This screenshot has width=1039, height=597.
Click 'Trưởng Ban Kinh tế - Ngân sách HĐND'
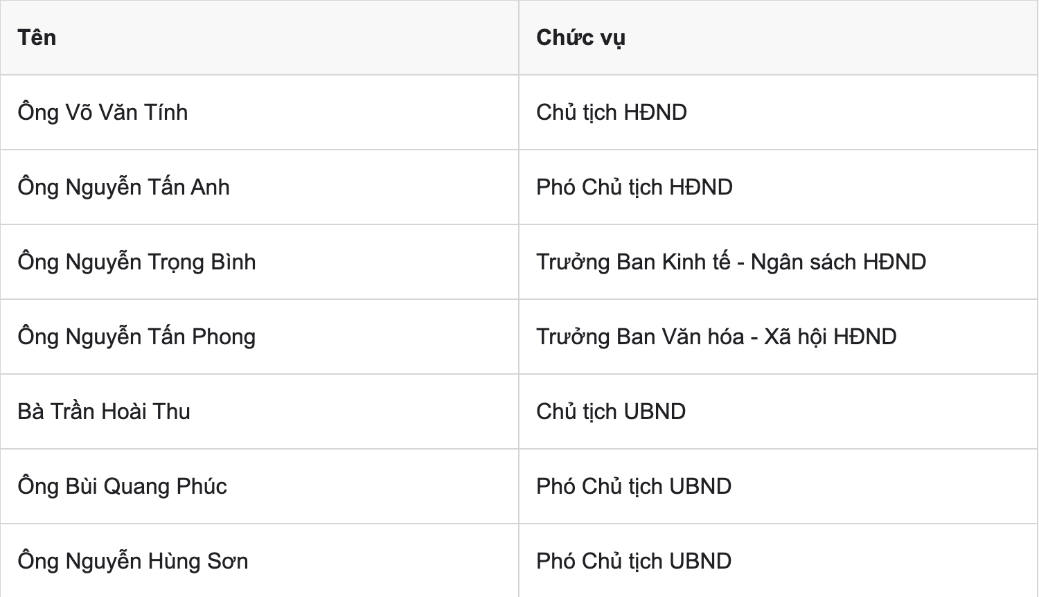[x=731, y=262]
